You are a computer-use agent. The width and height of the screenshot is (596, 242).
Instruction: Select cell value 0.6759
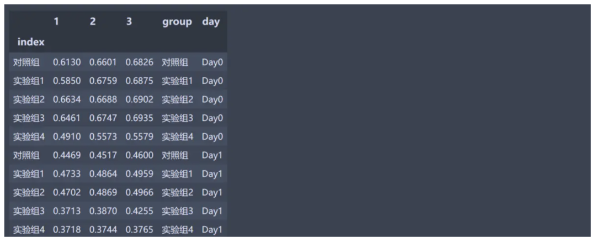pyautogui.click(x=103, y=81)
